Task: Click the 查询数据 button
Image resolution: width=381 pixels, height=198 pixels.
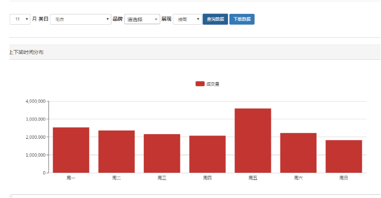Action: point(216,19)
